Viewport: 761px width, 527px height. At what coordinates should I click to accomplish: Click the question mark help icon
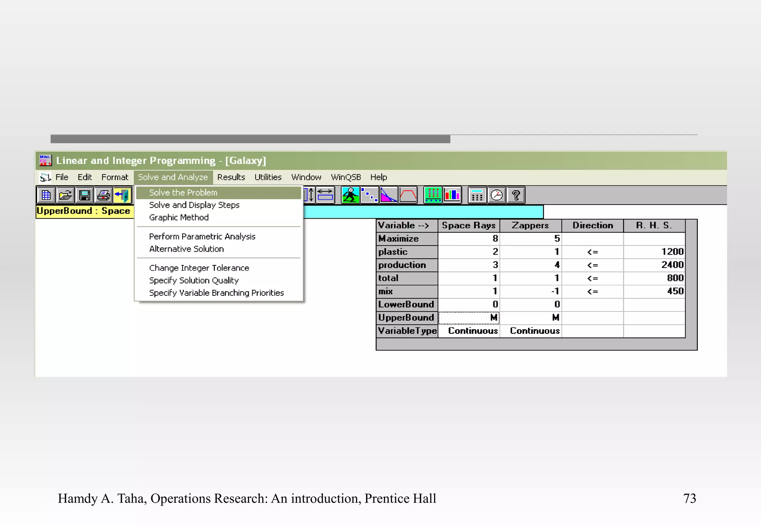coord(516,195)
